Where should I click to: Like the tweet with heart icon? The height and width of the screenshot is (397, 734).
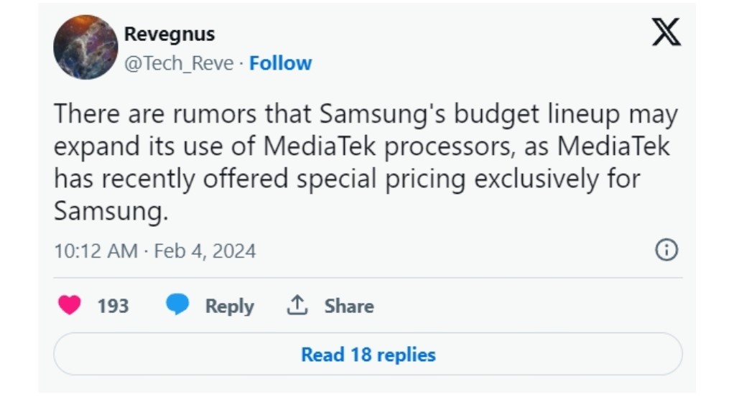69,305
